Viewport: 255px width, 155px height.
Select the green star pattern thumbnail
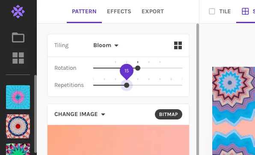[x=18, y=149]
